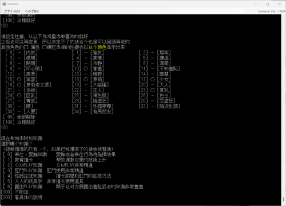Choose option [4] 性器拡張知識
This screenshot has height=206, width=286.
(x=57, y=176)
